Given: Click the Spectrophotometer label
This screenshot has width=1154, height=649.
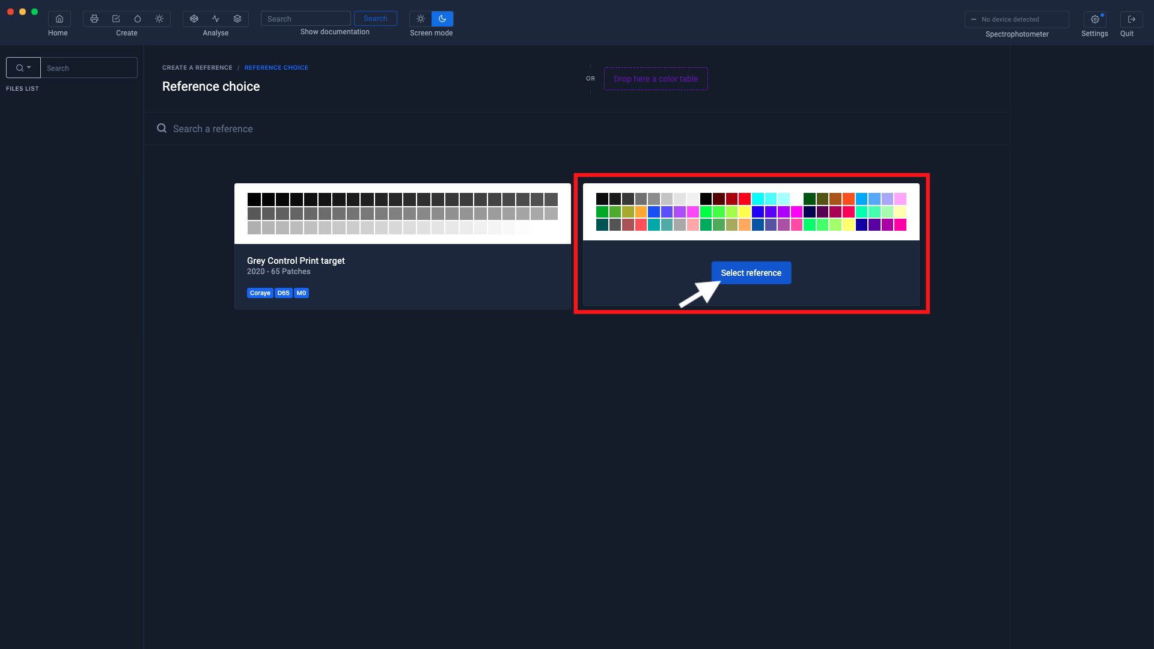Looking at the screenshot, I should [1017, 34].
